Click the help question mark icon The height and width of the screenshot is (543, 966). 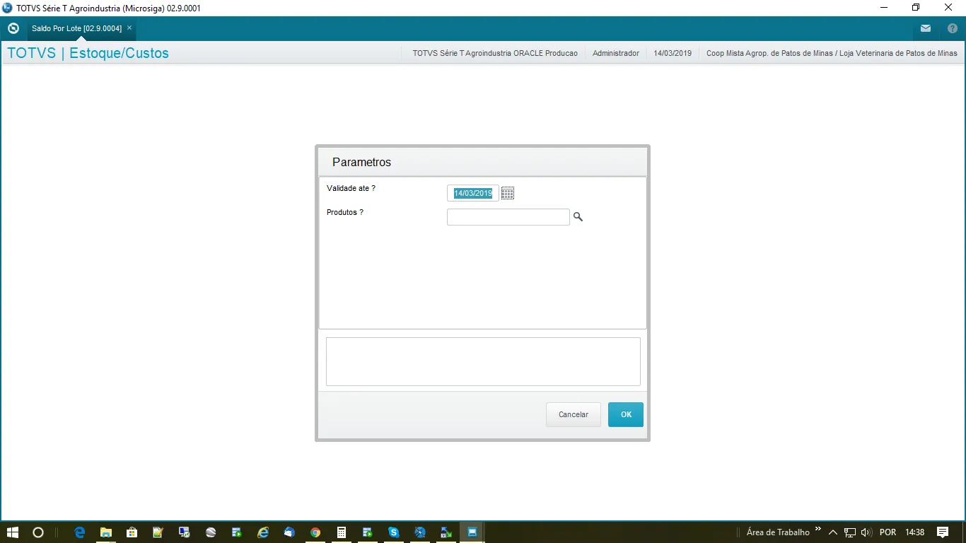point(952,28)
